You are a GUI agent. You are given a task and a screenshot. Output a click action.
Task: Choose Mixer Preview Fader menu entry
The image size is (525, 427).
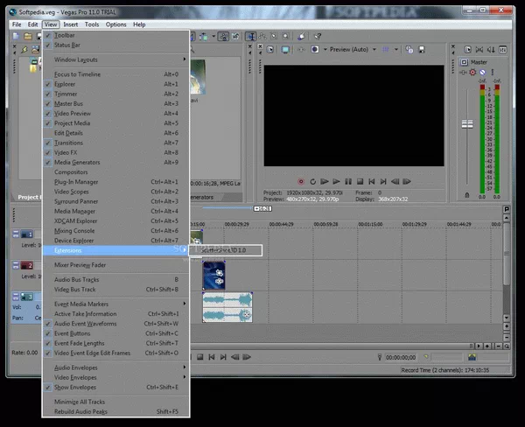[115, 265]
